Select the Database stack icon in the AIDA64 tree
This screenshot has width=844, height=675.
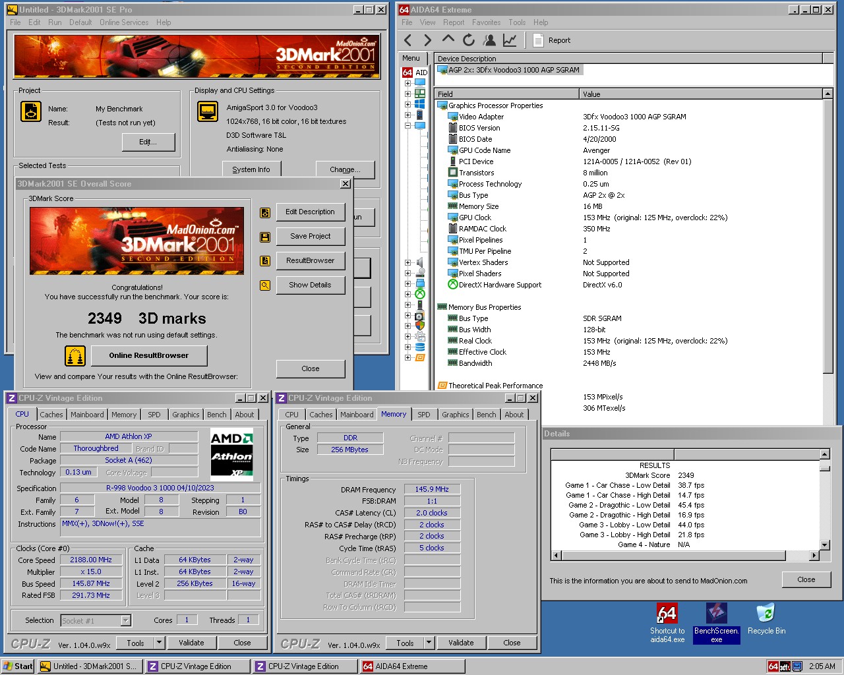pyautogui.click(x=420, y=347)
